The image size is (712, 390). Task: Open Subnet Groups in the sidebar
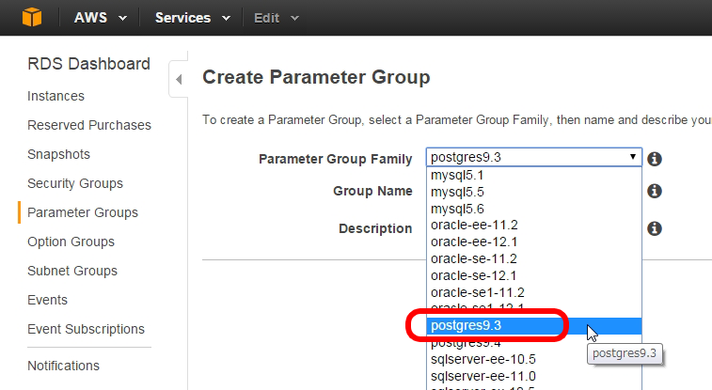(72, 271)
